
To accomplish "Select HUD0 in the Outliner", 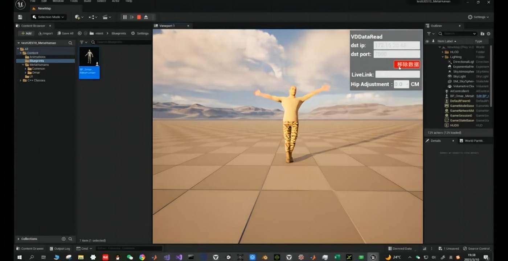I will point(454,125).
